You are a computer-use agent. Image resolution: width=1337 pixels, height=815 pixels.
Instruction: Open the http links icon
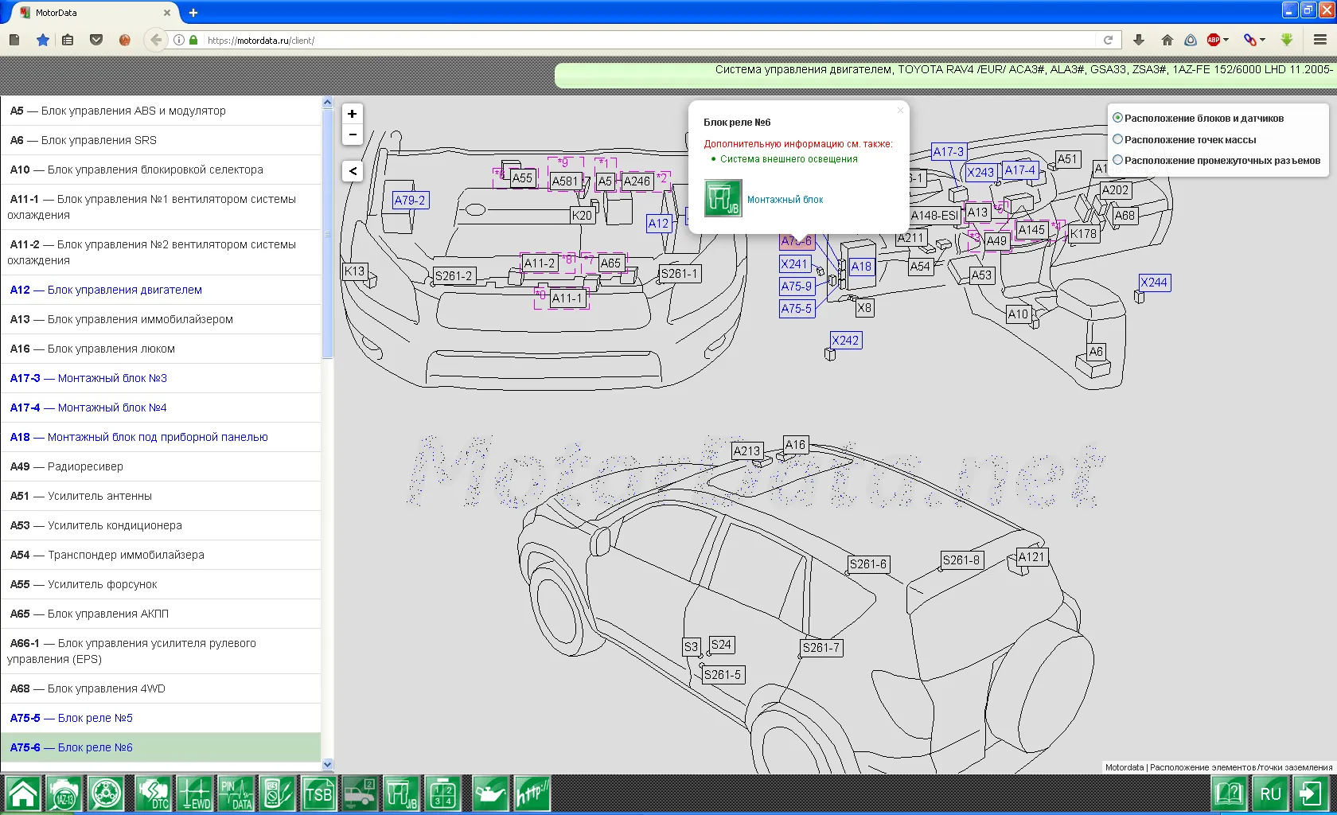532,794
